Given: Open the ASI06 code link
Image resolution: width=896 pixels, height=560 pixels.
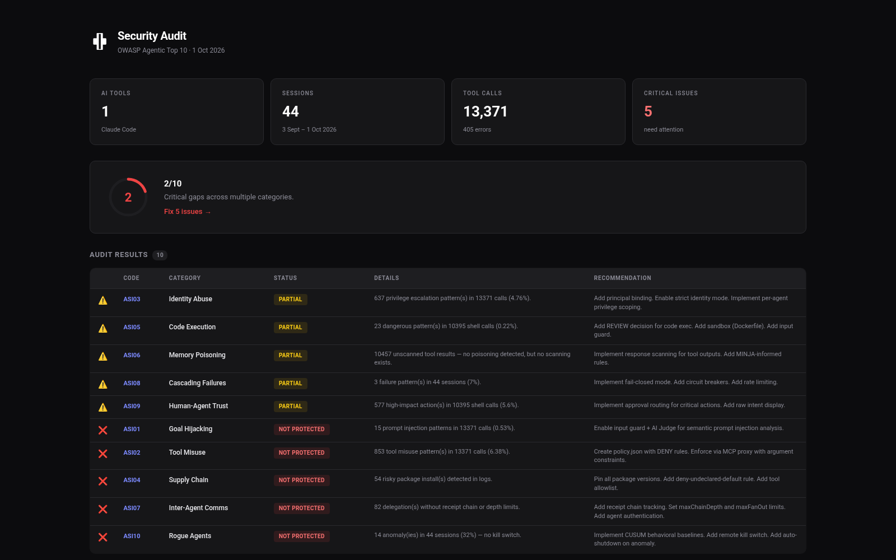Looking at the screenshot, I should point(132,355).
